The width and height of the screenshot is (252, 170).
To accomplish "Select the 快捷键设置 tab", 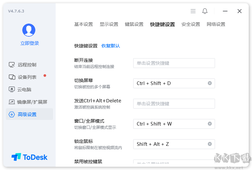I will tap(162, 24).
